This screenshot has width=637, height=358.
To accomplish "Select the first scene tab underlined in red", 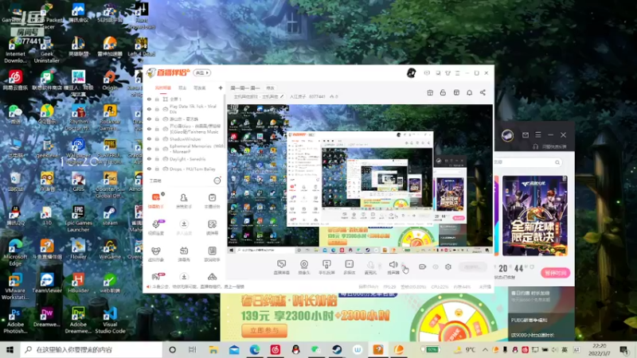I will click(163, 88).
